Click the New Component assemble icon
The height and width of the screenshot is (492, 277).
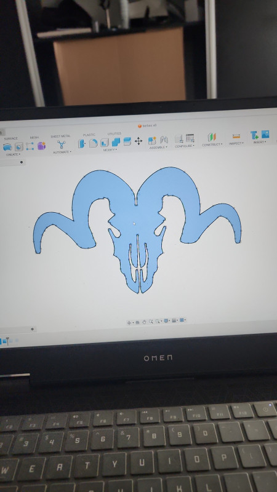pyautogui.click(x=152, y=140)
